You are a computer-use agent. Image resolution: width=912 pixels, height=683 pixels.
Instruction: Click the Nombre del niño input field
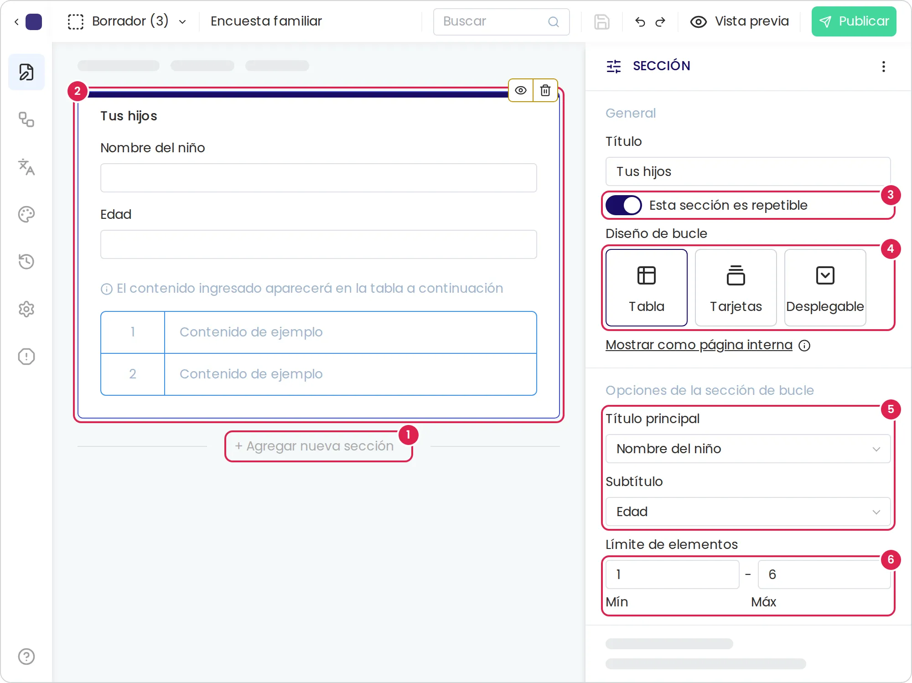click(318, 178)
